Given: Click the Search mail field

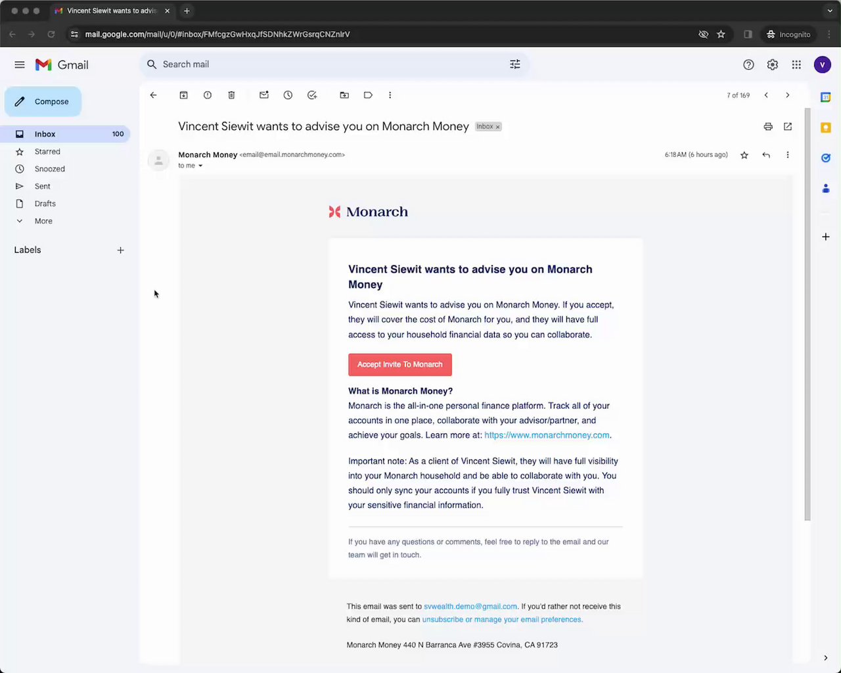Looking at the screenshot, I should (334, 64).
